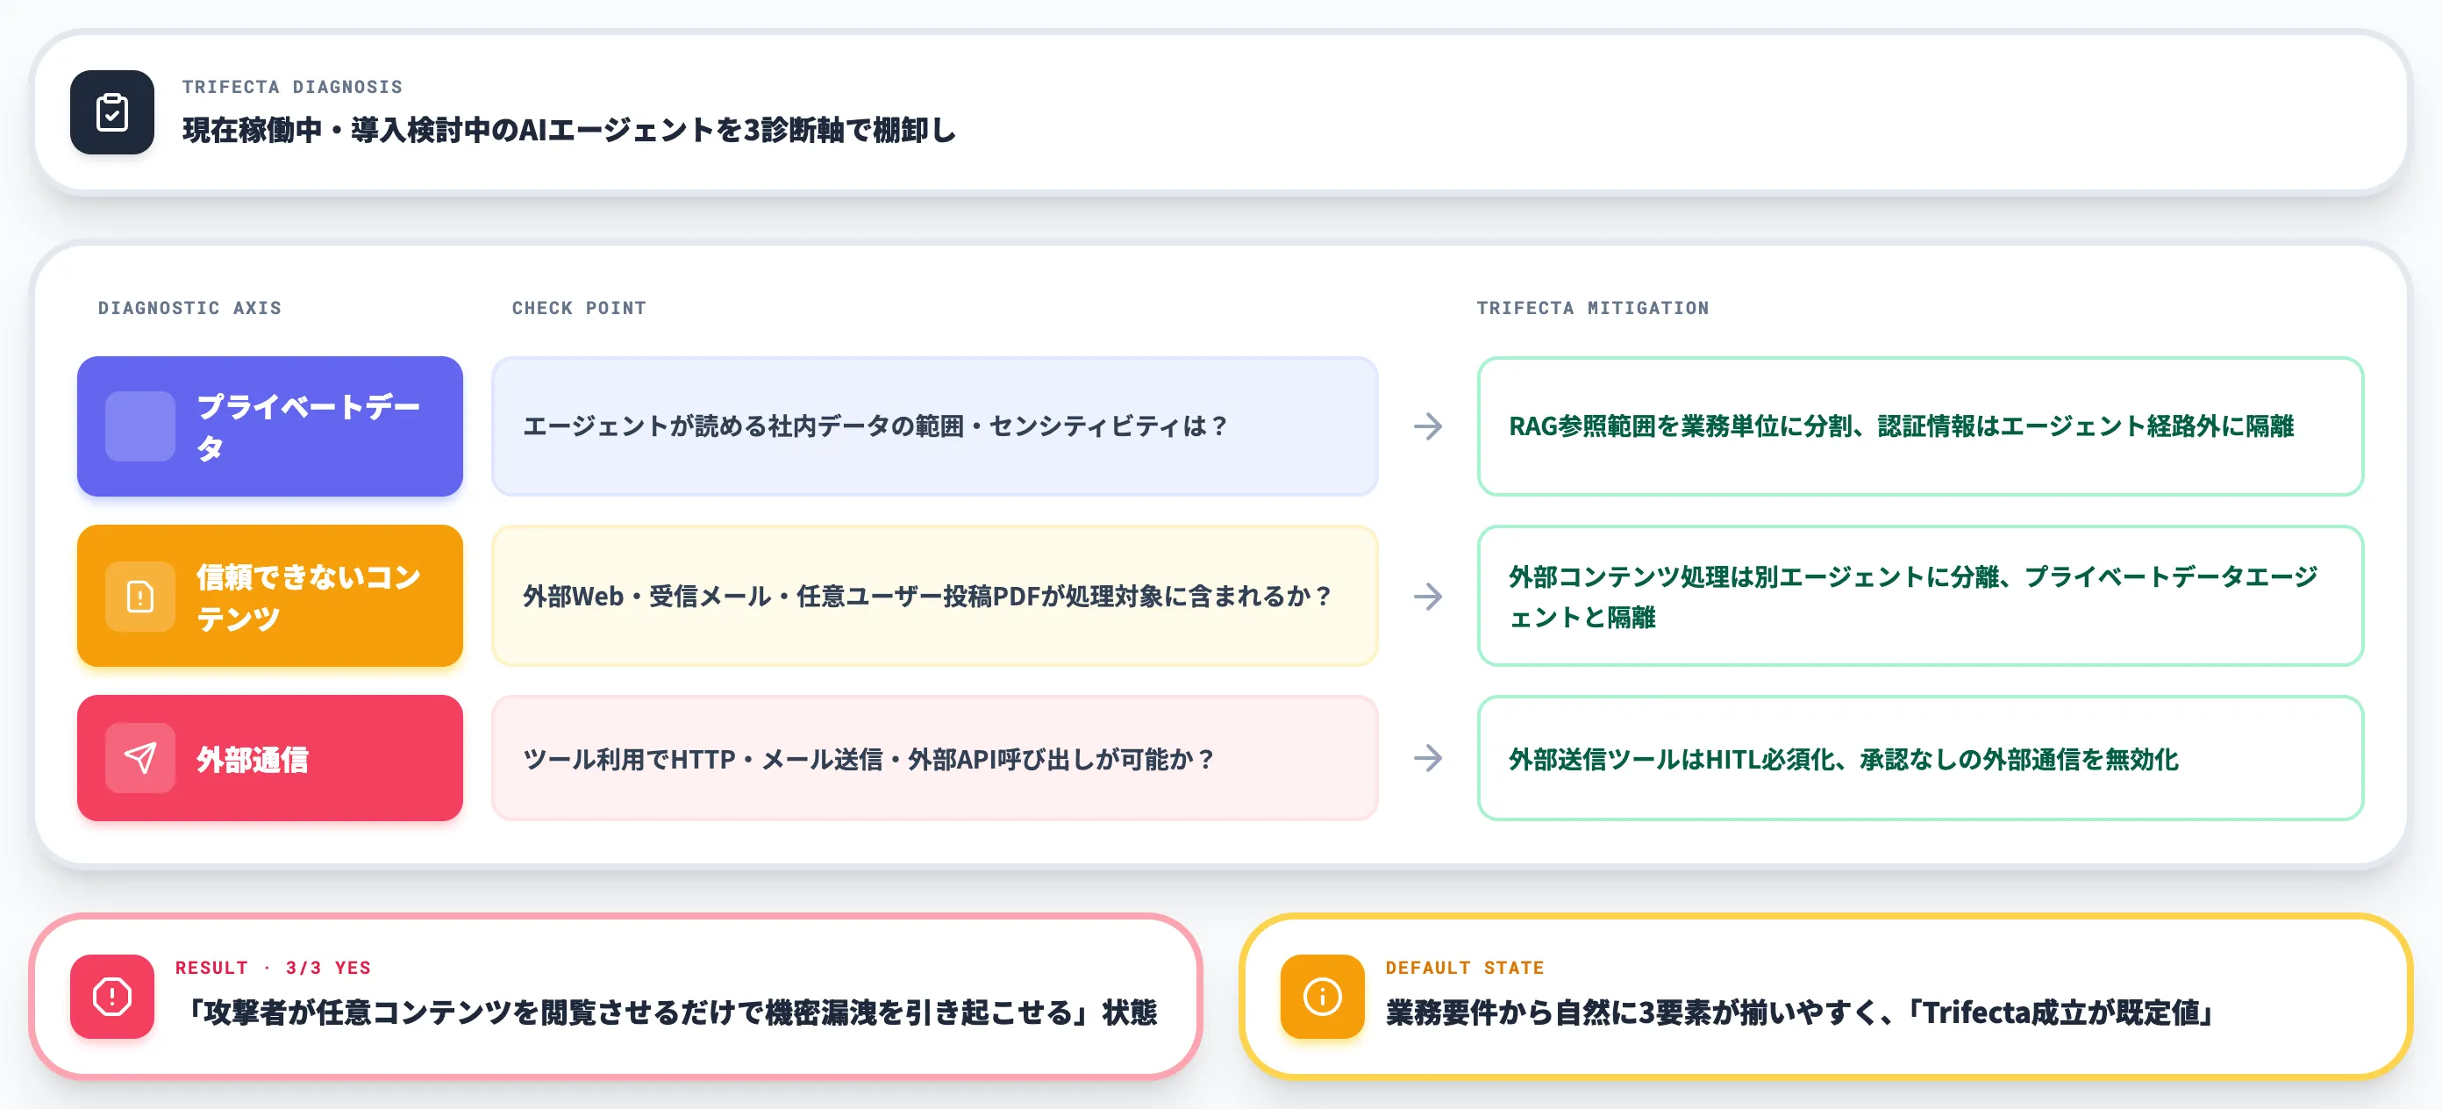Image resolution: width=2442 pixels, height=1109 pixels.
Task: Click the DEFAULT STATE label
Action: tap(1465, 968)
